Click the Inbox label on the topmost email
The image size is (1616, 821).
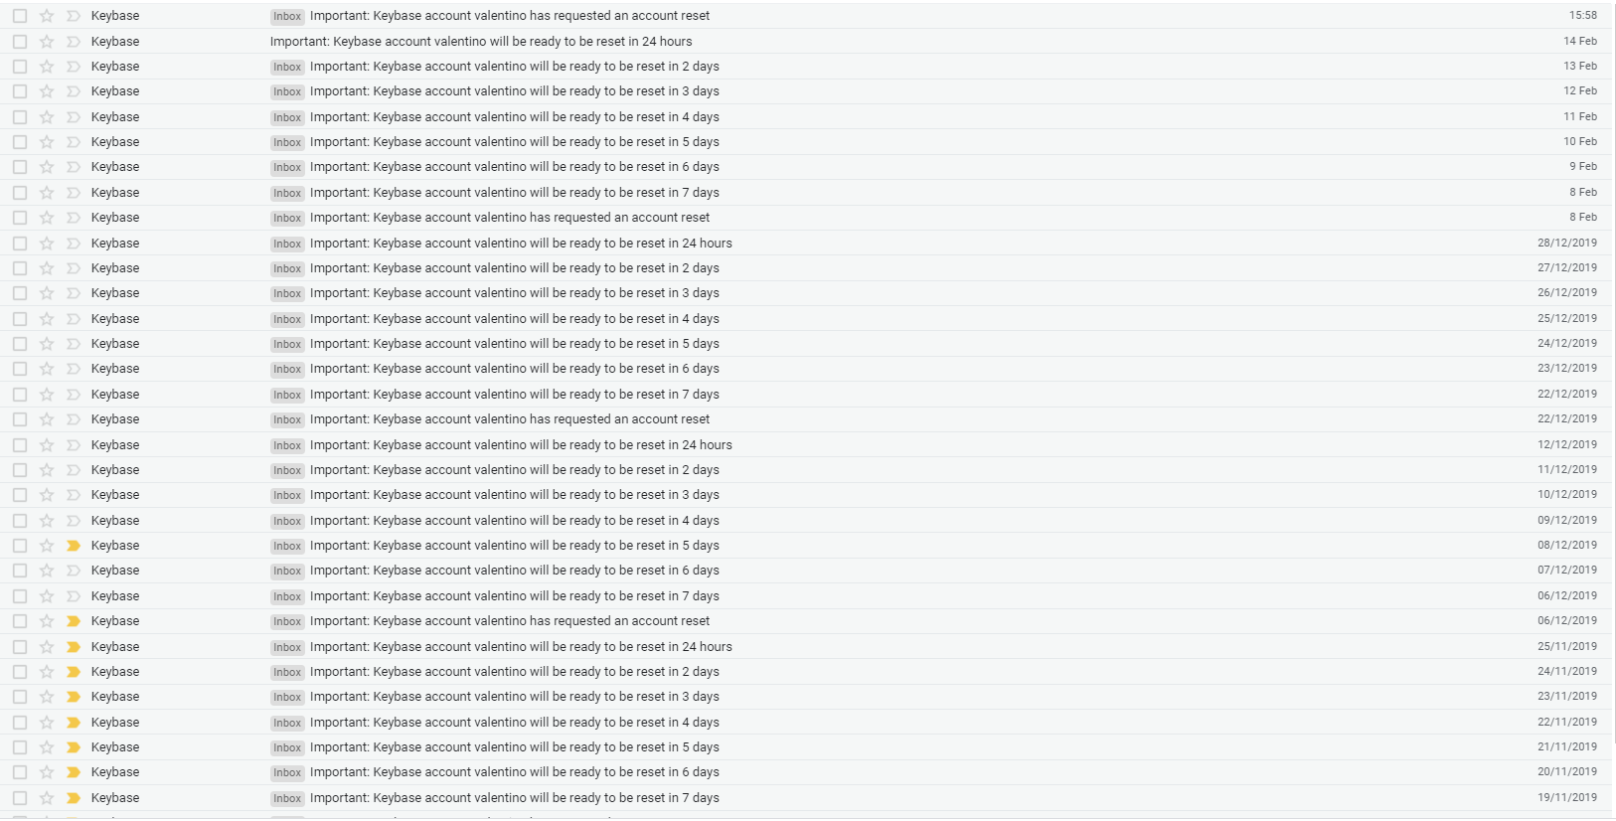[x=287, y=15]
